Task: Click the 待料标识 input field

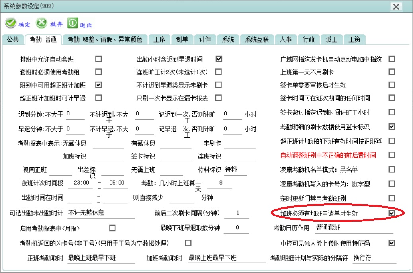Action: (x=235, y=170)
